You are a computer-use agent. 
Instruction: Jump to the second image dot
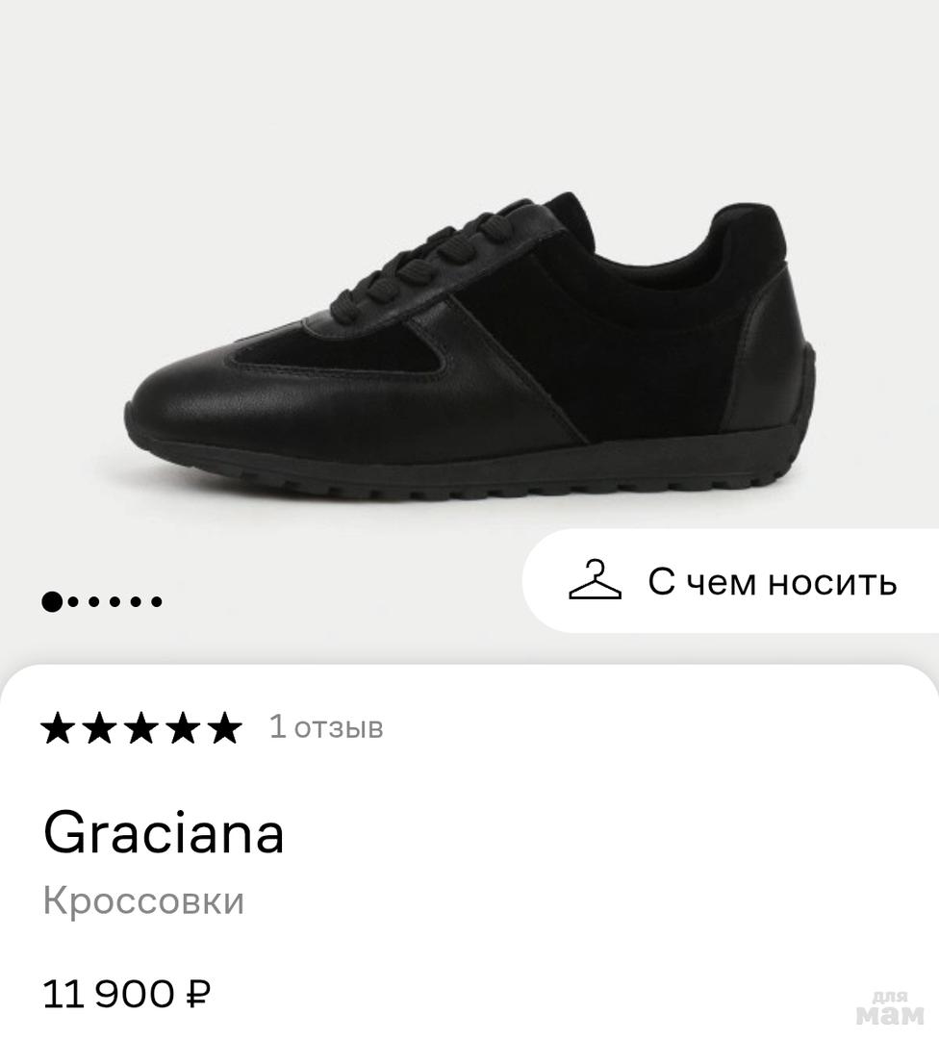pos(73,601)
